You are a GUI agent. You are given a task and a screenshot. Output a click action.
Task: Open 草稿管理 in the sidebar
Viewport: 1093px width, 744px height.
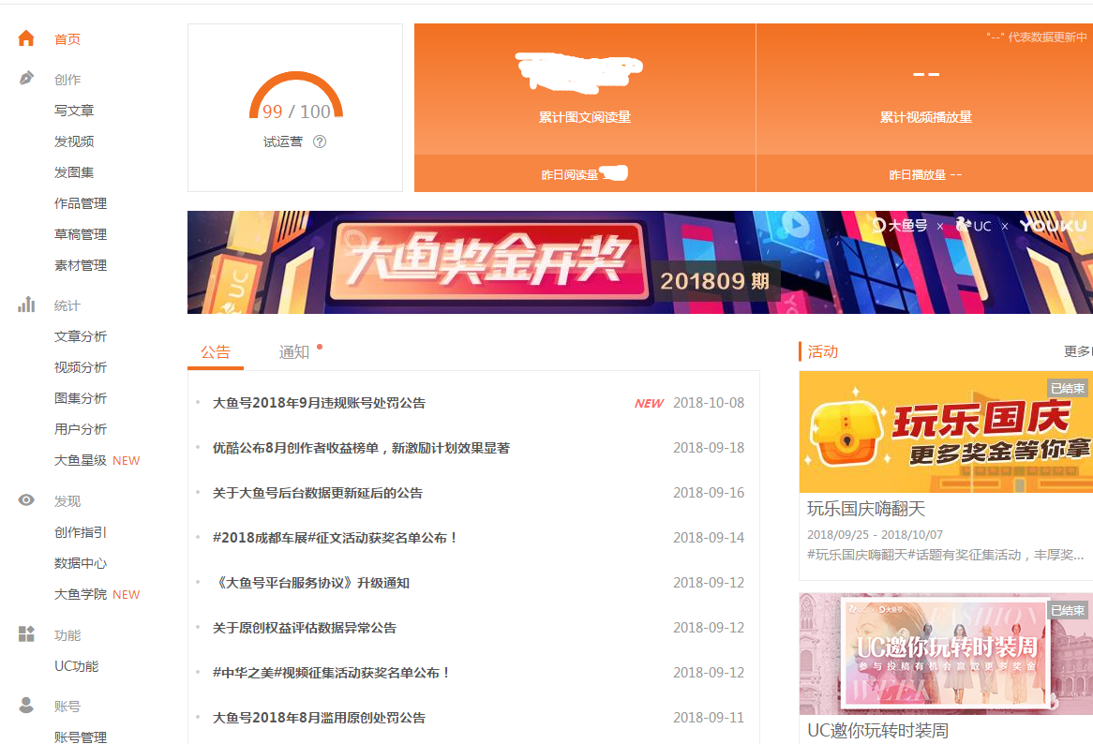[x=81, y=235]
